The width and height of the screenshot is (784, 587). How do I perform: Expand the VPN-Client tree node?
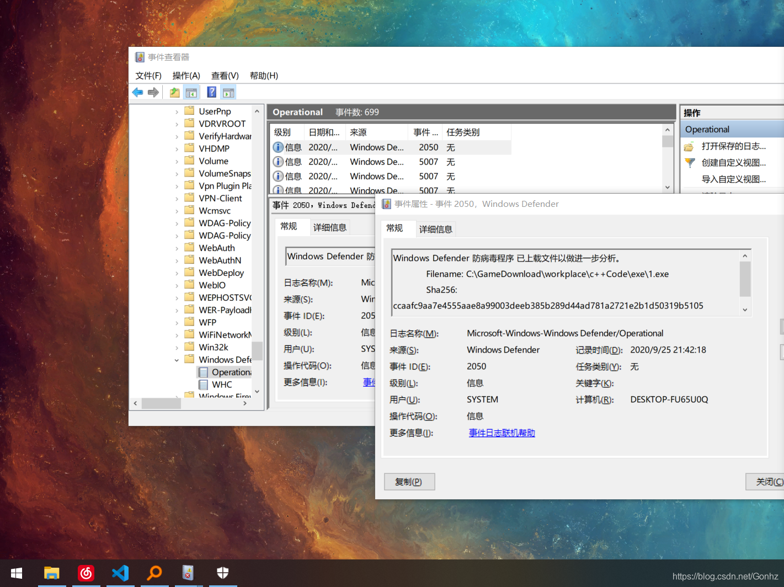click(x=177, y=199)
